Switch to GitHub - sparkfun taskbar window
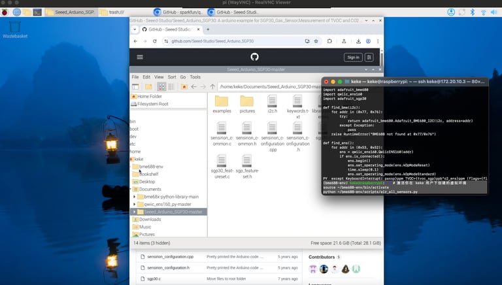This screenshot has width=502, height=285. click(178, 12)
